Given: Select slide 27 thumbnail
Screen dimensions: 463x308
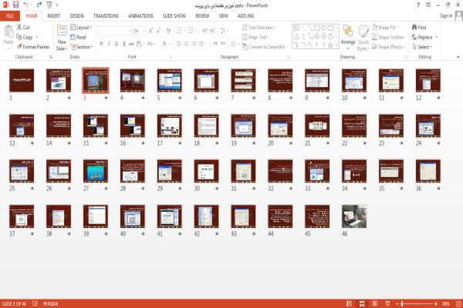Looking at the screenshot, I should point(96,171).
